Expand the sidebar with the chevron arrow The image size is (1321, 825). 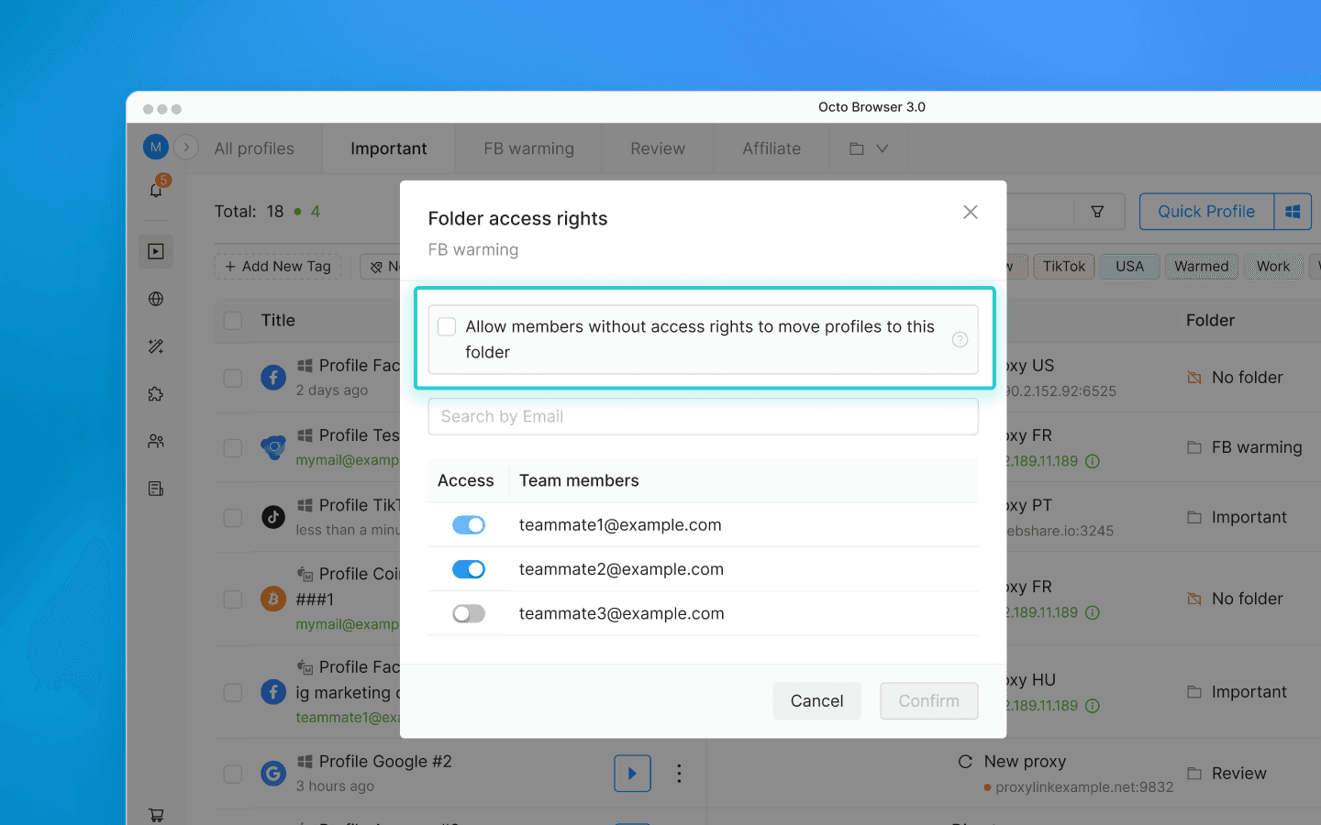point(186,147)
